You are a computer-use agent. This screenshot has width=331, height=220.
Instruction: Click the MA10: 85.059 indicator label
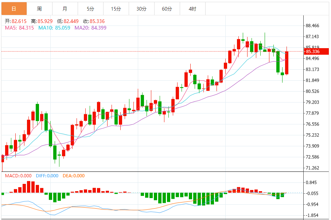click(x=54, y=28)
